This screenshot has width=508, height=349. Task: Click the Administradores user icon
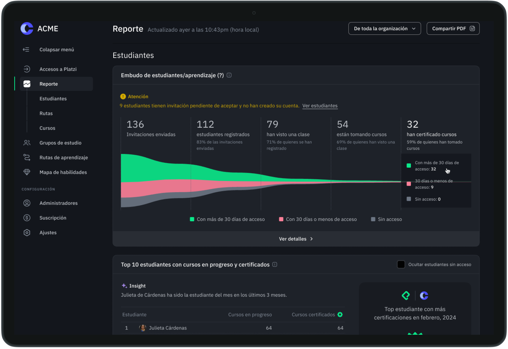point(27,203)
